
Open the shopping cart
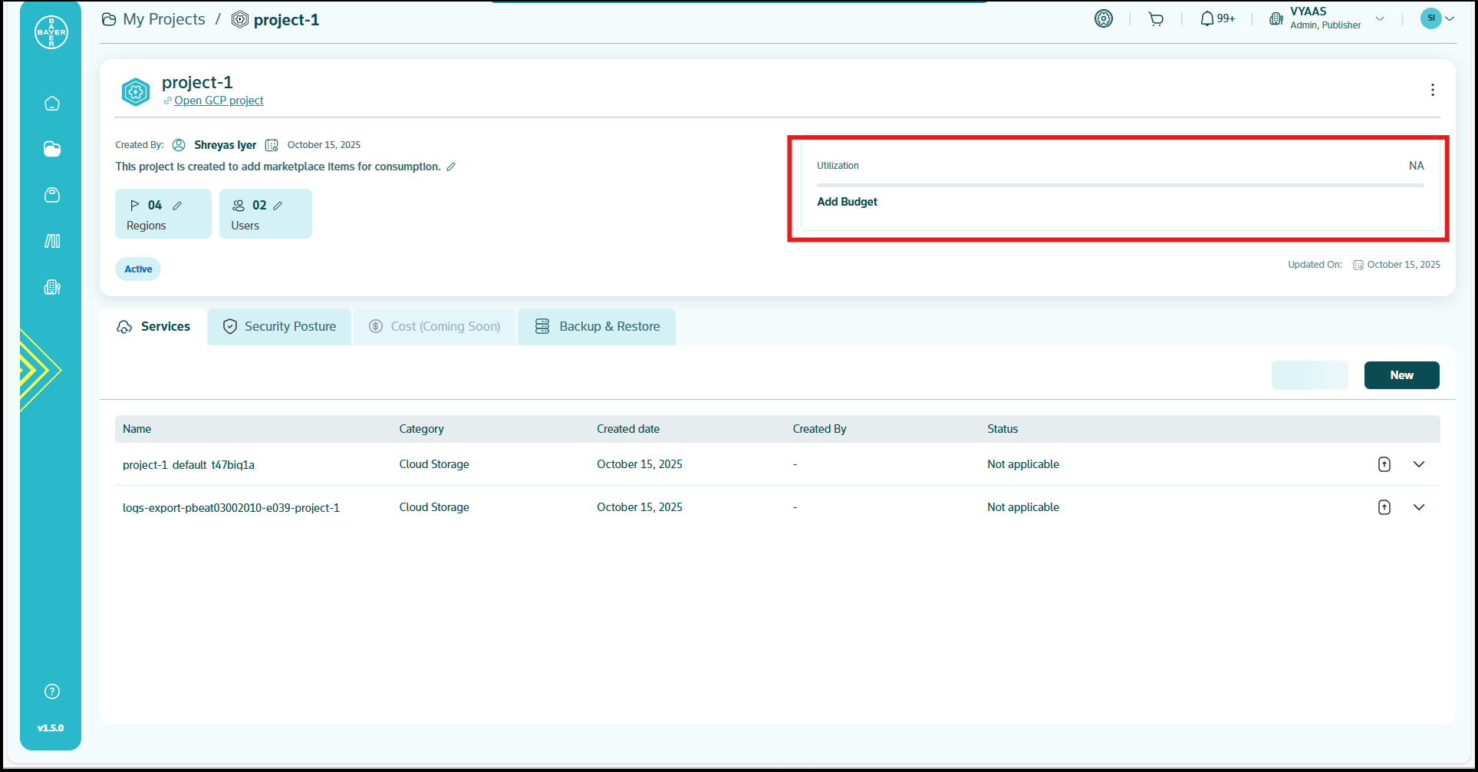(1156, 19)
